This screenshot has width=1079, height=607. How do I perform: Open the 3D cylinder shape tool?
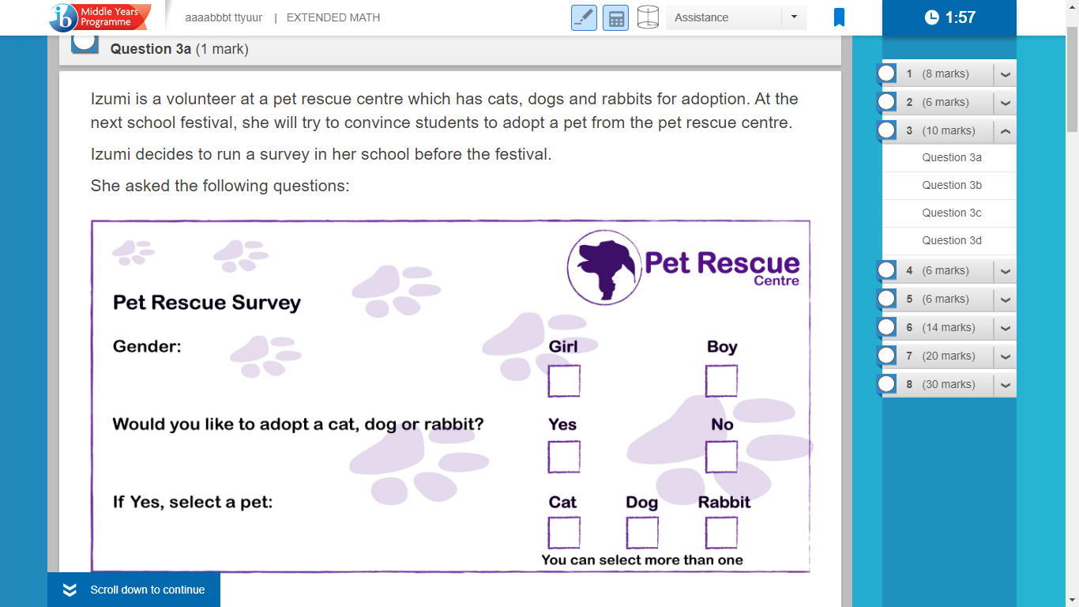(648, 17)
